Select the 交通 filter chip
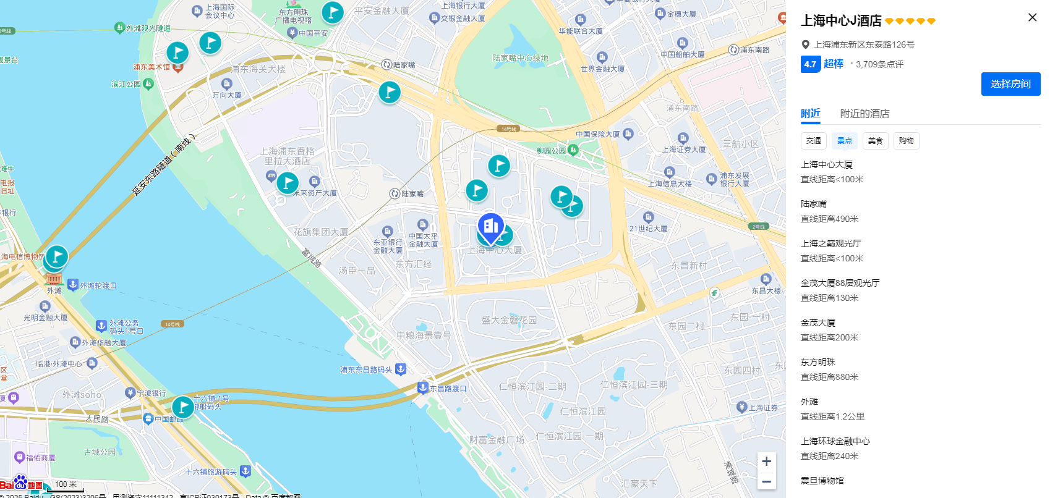 point(814,141)
